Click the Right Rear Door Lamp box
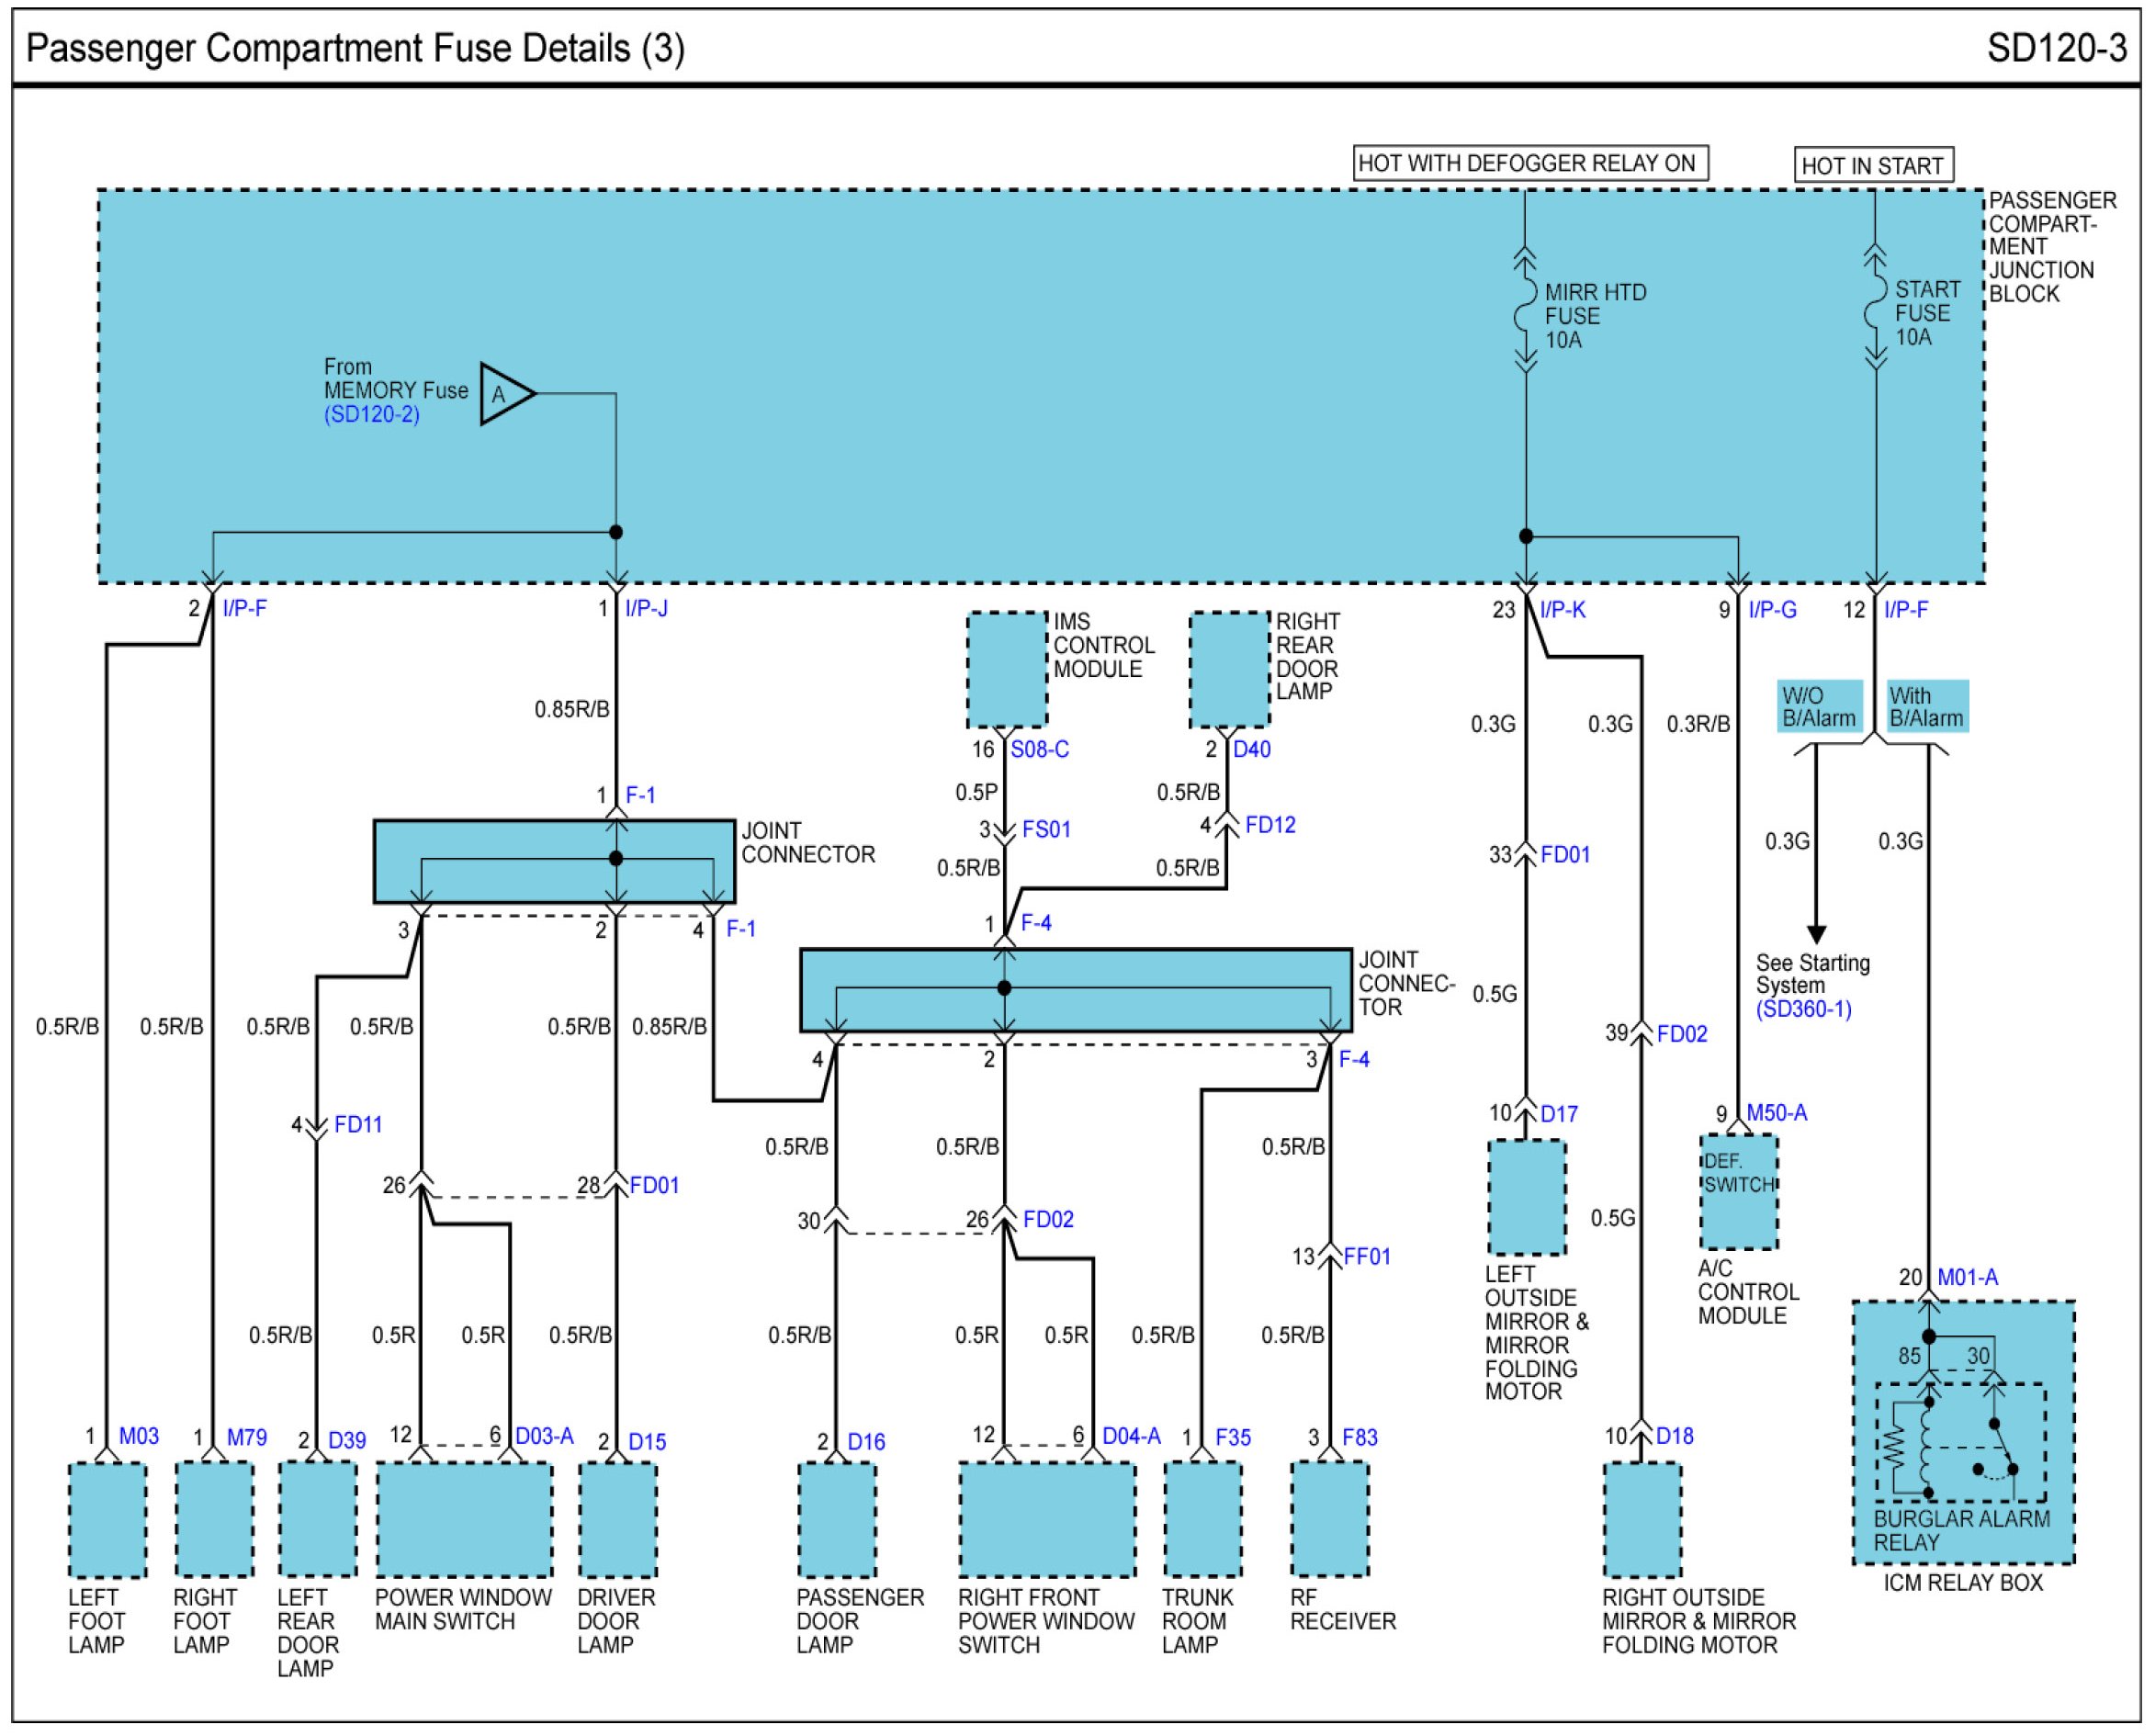 click(1229, 670)
